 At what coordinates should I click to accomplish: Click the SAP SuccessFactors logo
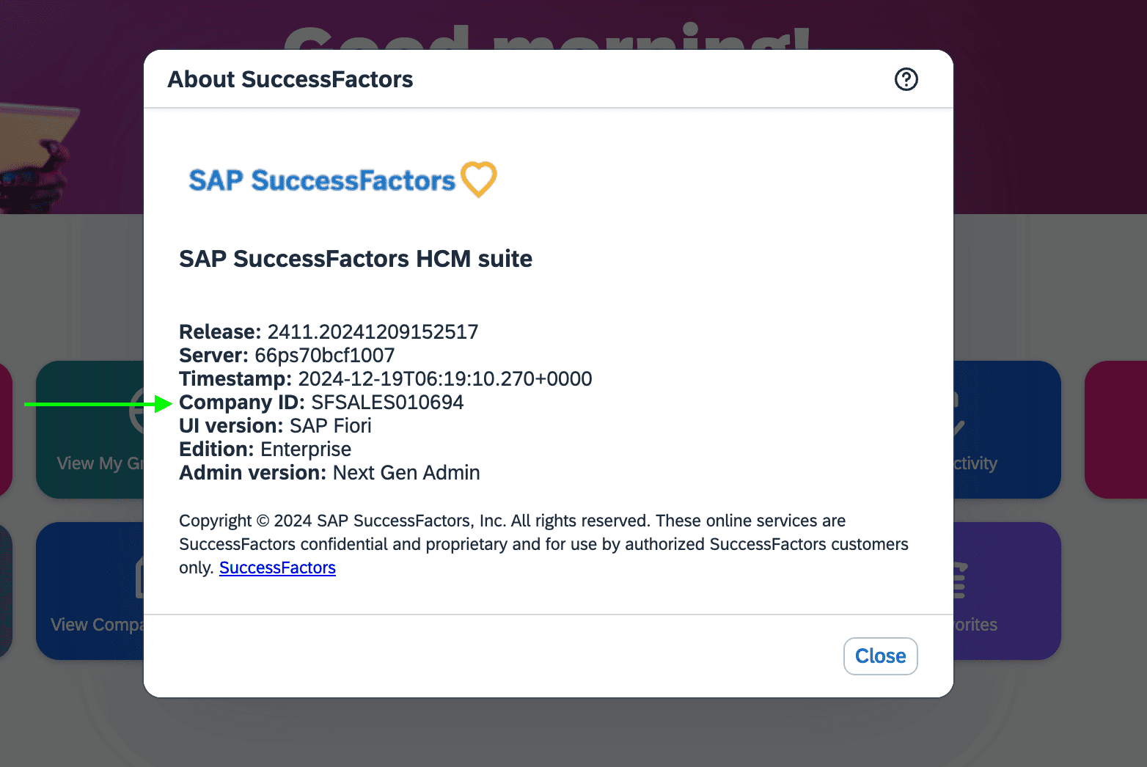click(x=342, y=180)
